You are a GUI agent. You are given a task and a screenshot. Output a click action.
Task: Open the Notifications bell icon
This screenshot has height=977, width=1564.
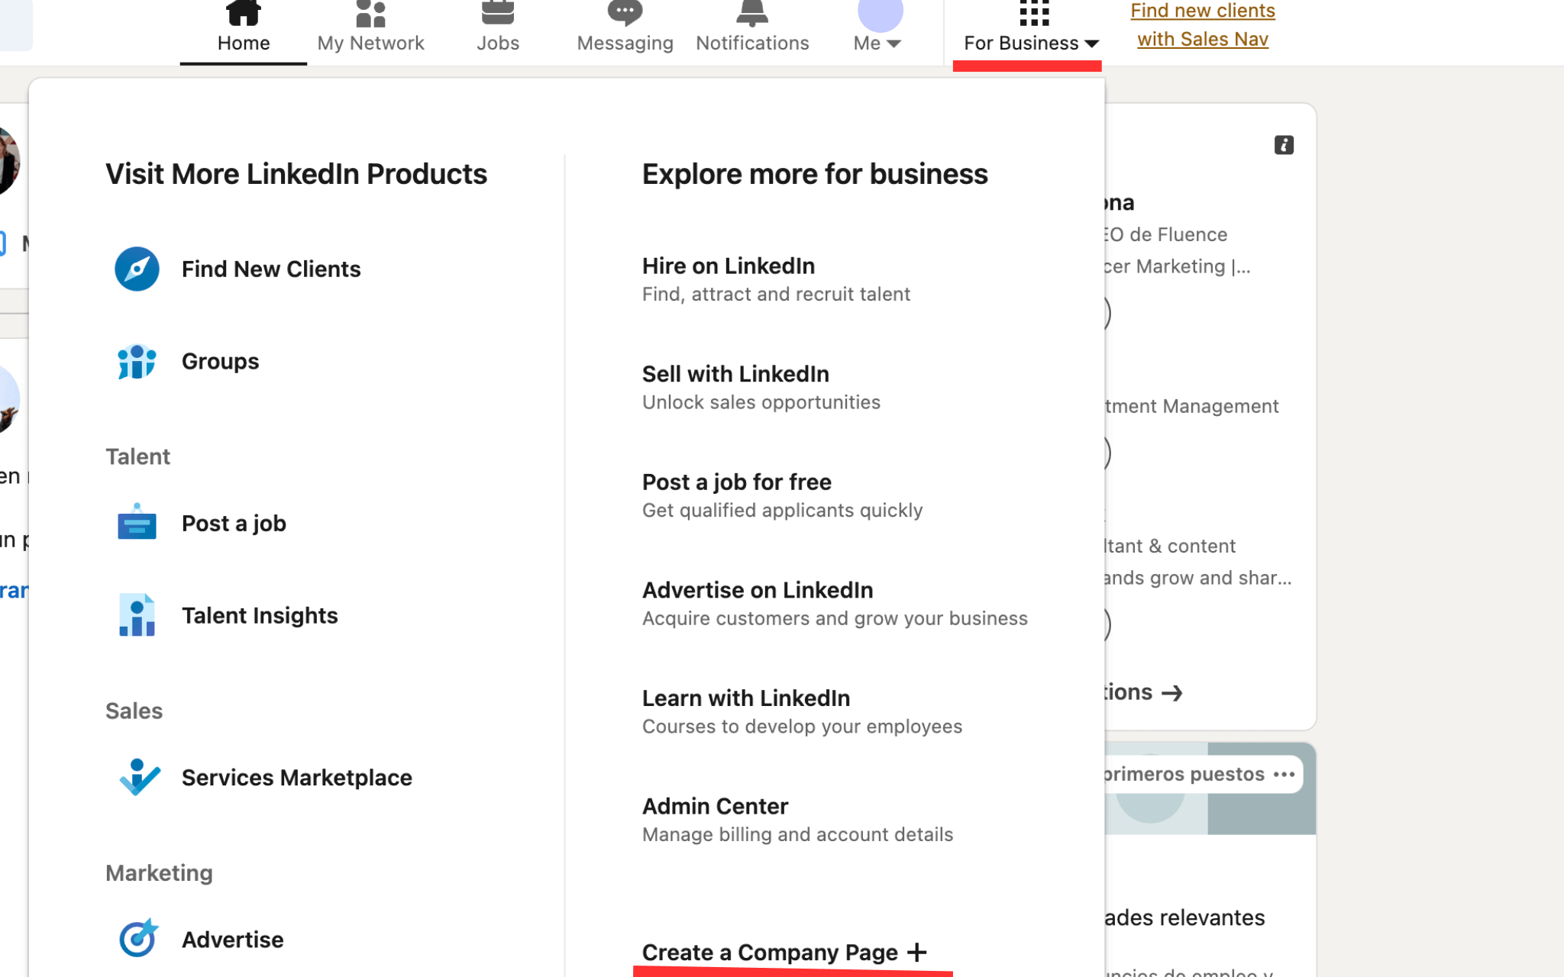pyautogui.click(x=752, y=12)
